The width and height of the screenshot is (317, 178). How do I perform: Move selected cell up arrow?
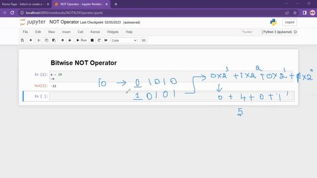(x=63, y=41)
